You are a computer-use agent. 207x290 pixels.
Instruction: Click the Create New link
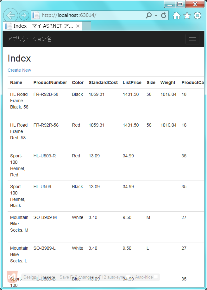(19, 70)
